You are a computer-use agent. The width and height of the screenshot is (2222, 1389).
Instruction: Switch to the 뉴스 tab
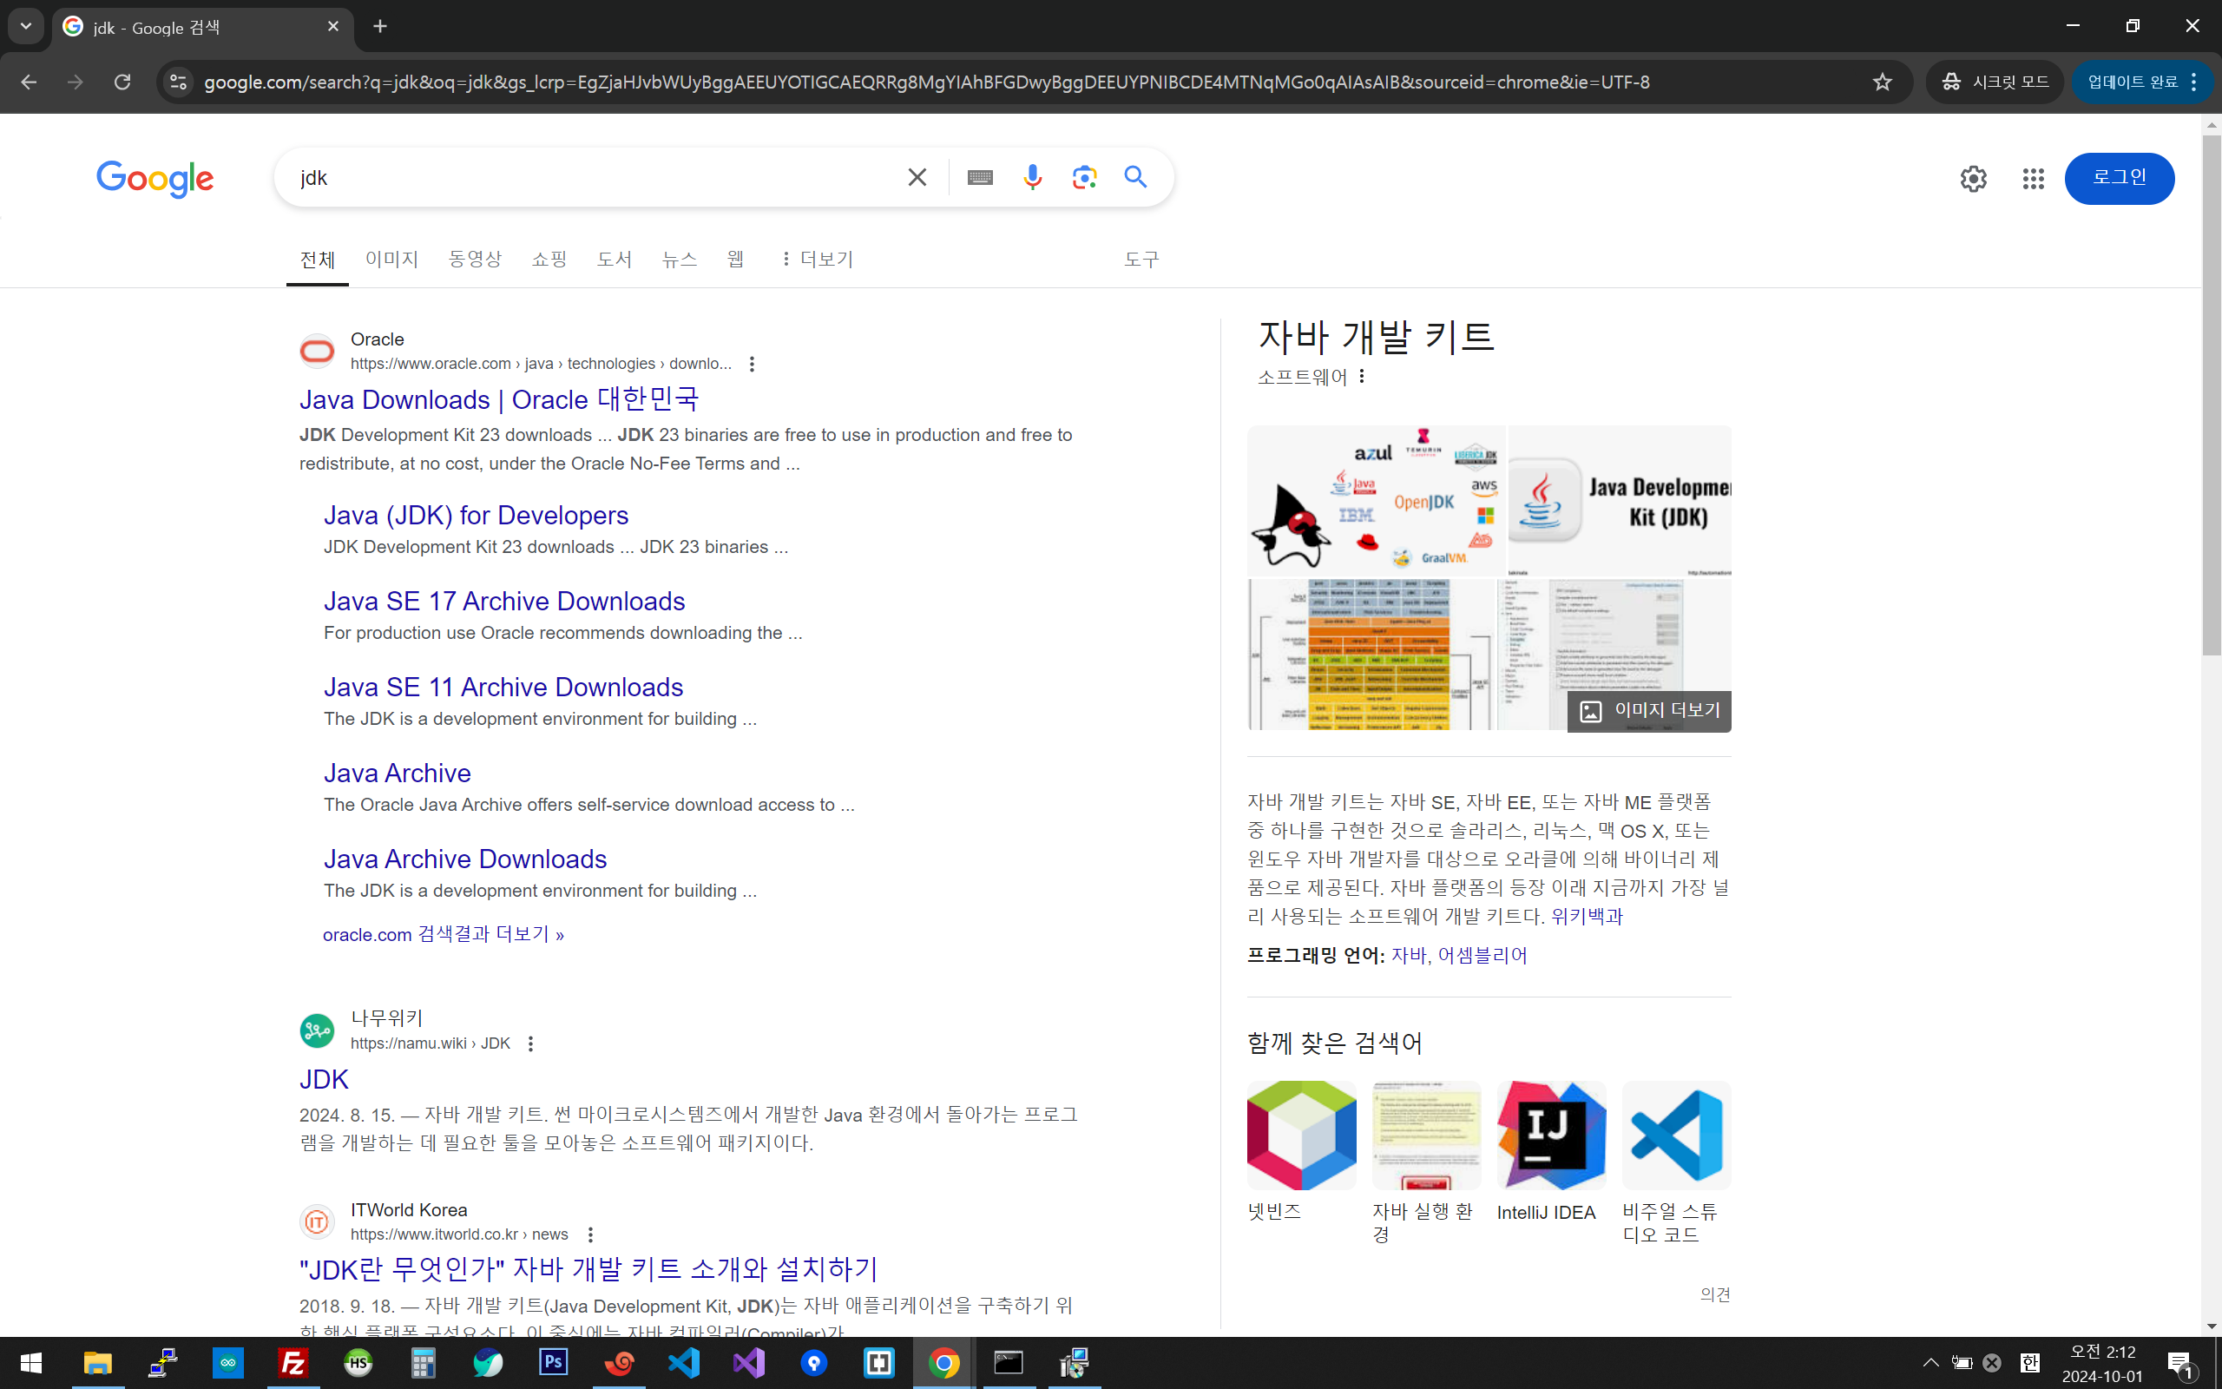pos(679,259)
